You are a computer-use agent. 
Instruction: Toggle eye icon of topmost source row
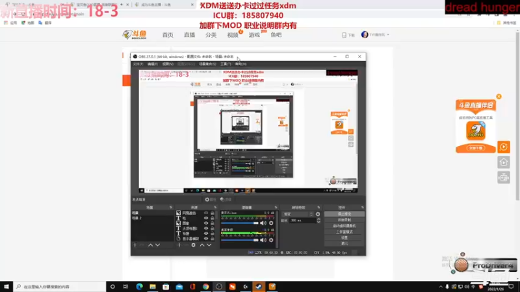pyautogui.click(x=206, y=213)
